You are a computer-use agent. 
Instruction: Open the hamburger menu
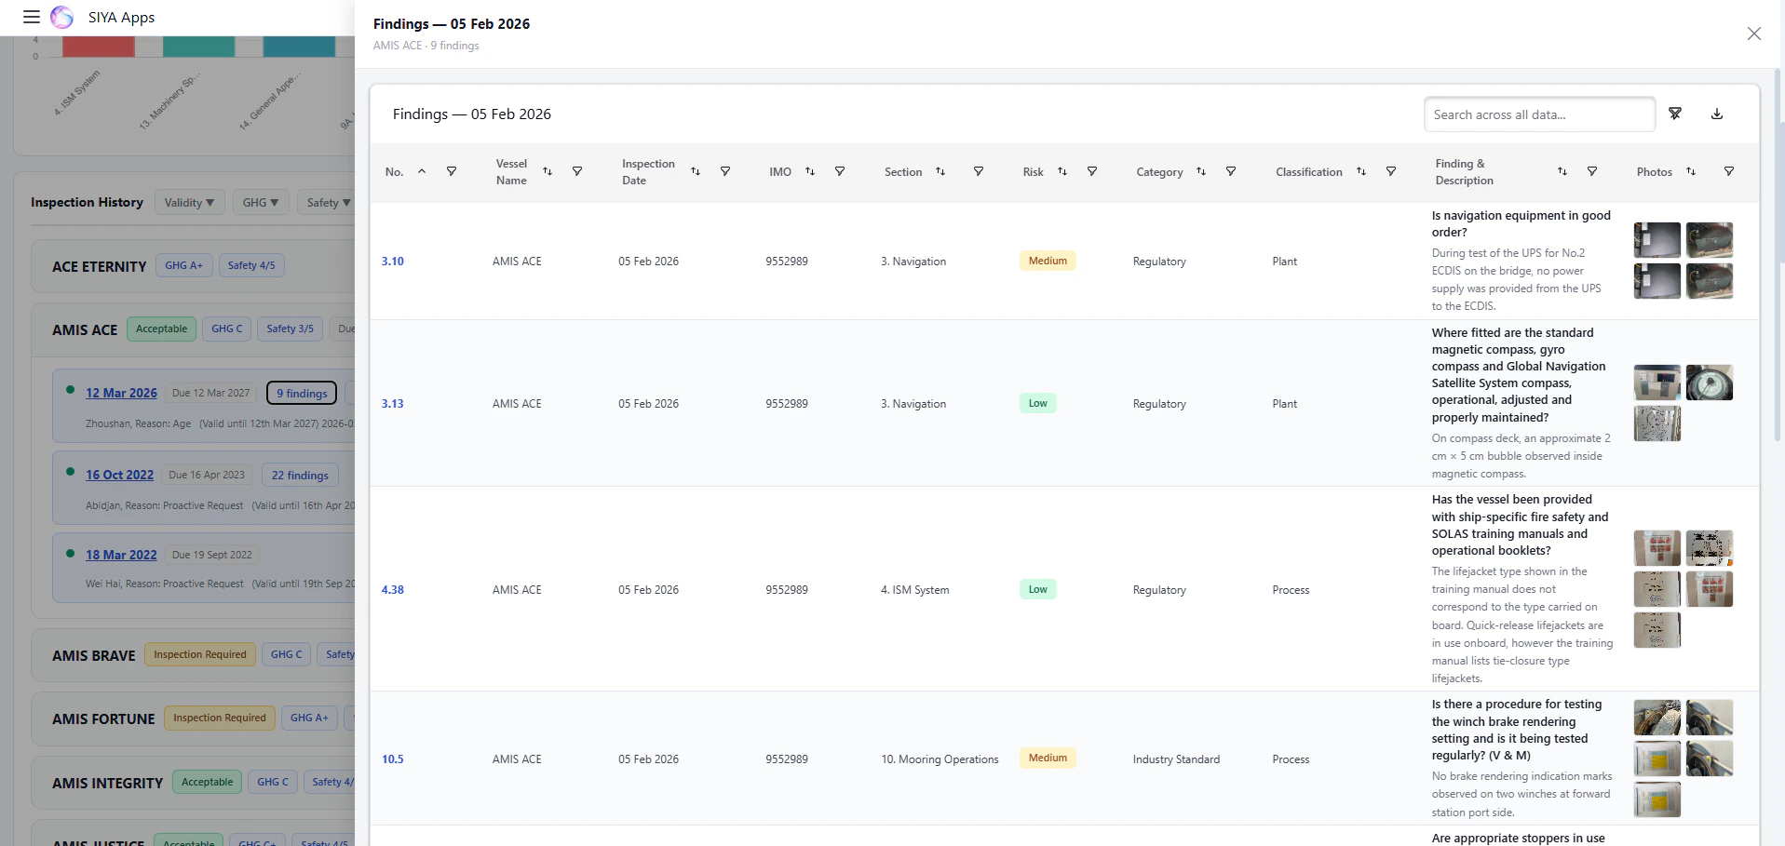tap(32, 17)
